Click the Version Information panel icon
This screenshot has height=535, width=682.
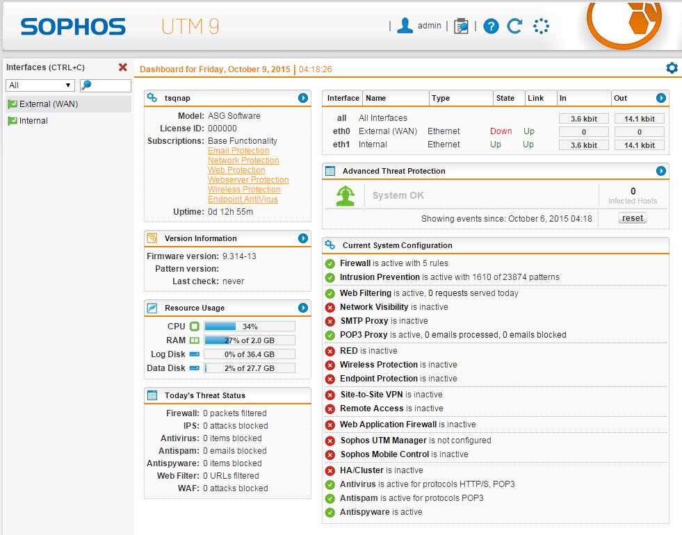click(x=152, y=238)
